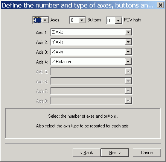Click the Axes number value field
Viewport: 166px width, 162px height.
[37, 20]
